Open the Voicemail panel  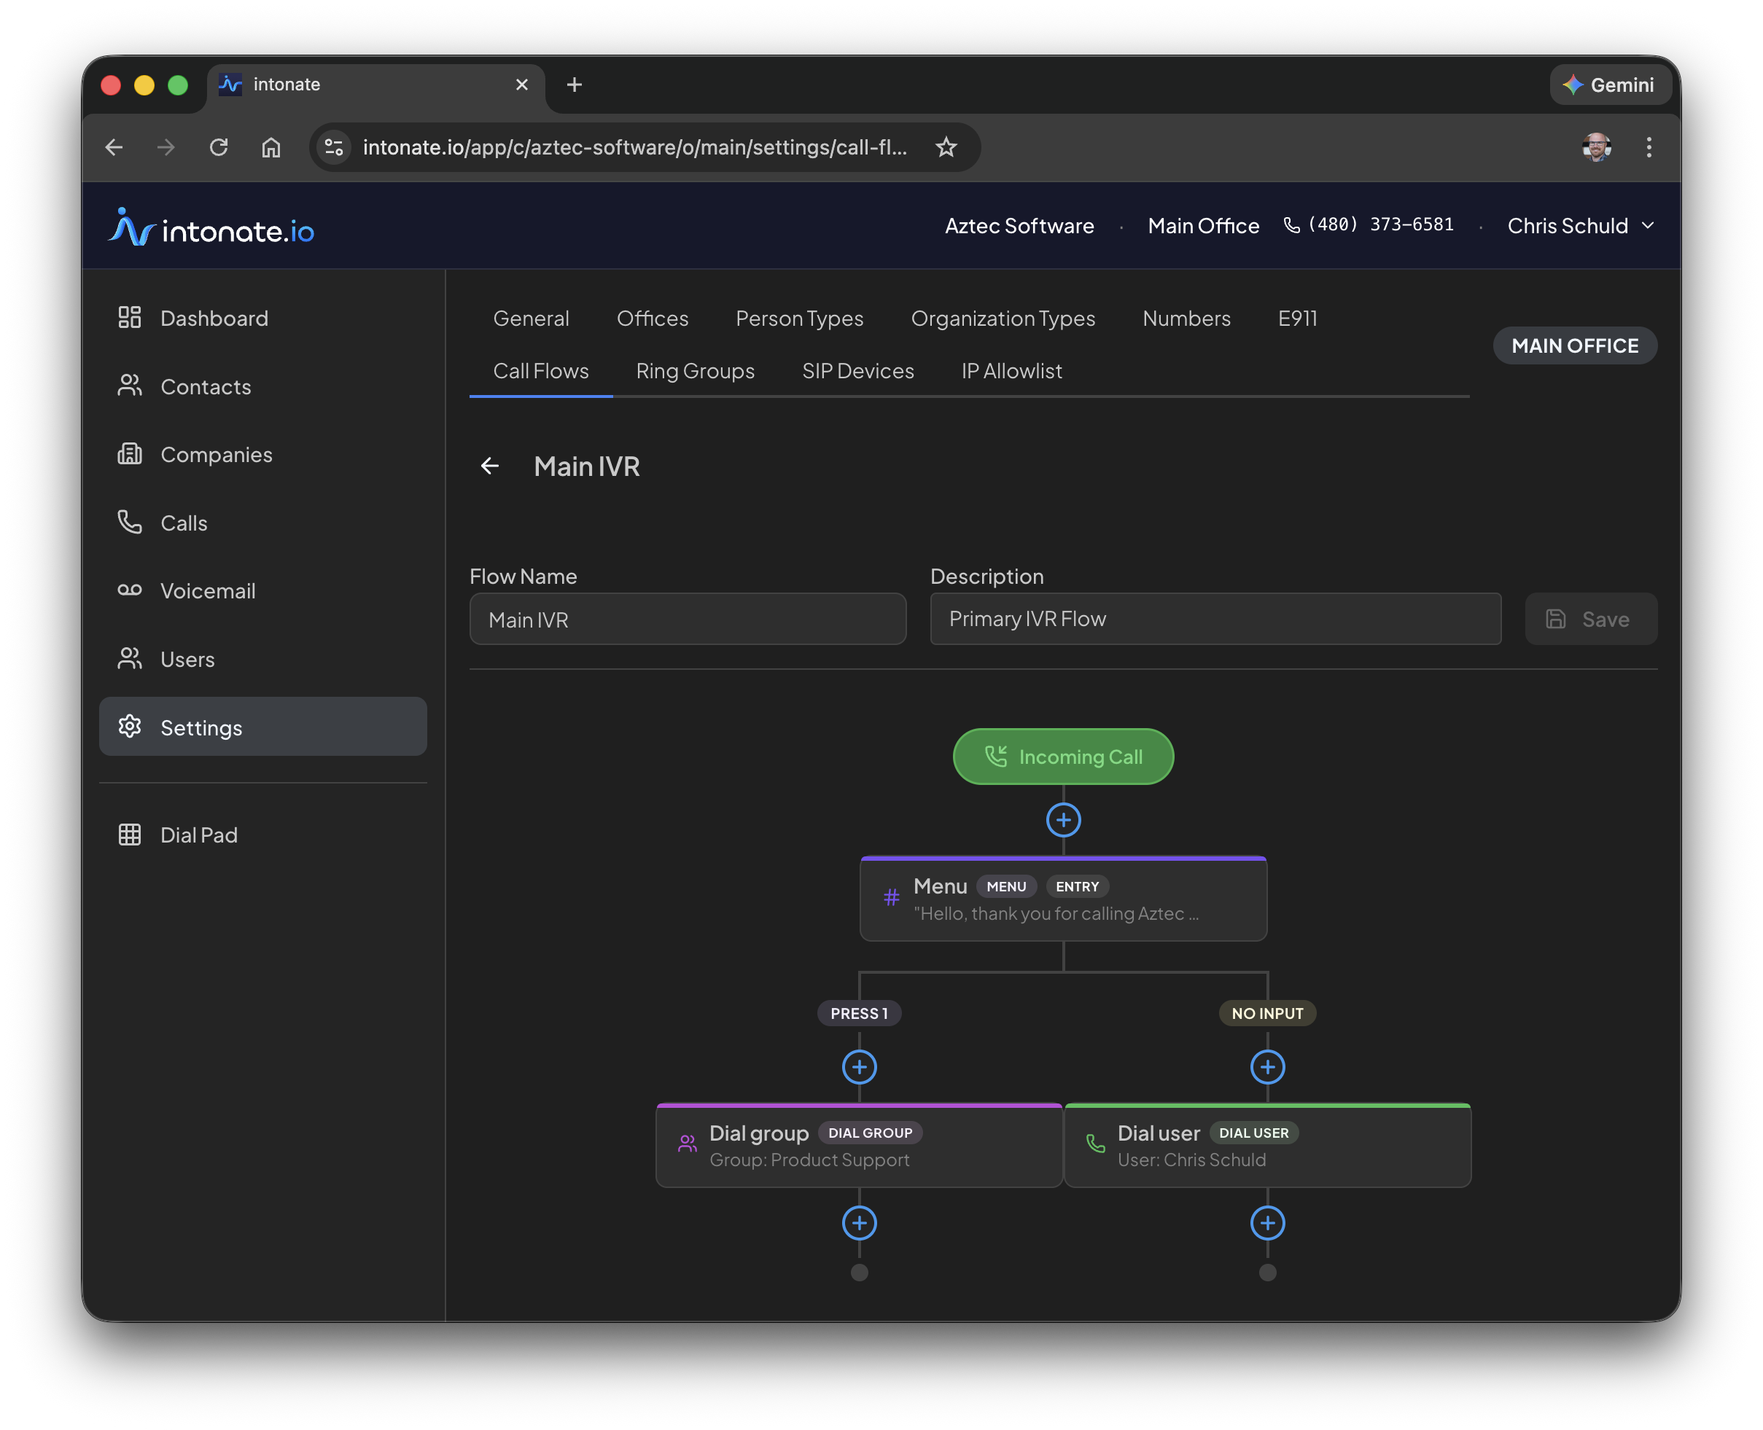pos(207,590)
